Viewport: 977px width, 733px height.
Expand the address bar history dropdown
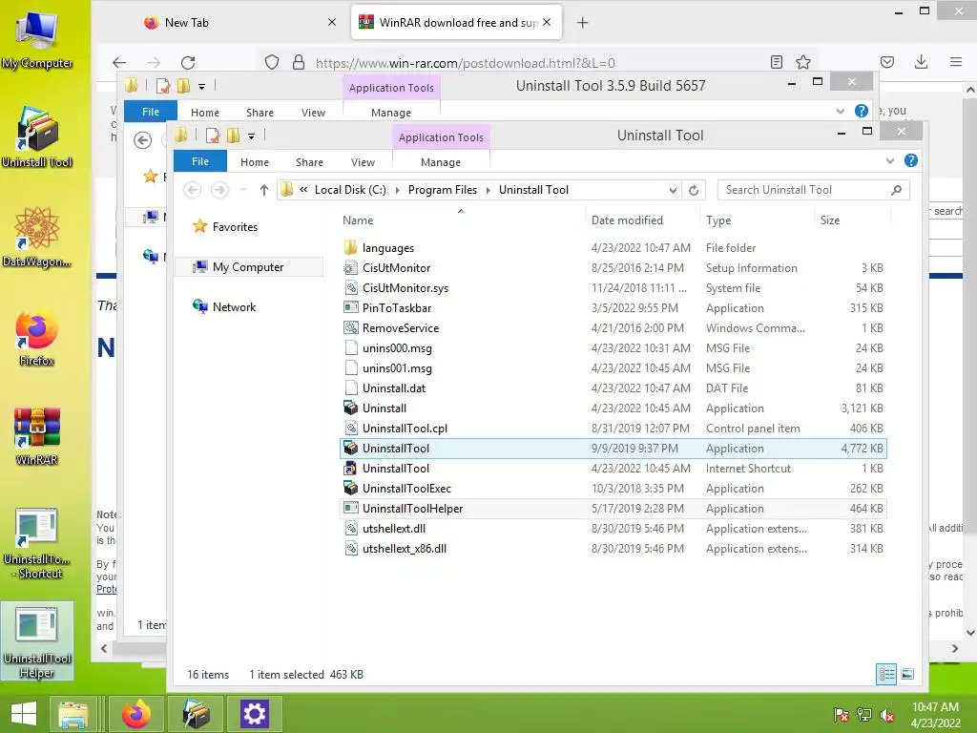point(673,190)
